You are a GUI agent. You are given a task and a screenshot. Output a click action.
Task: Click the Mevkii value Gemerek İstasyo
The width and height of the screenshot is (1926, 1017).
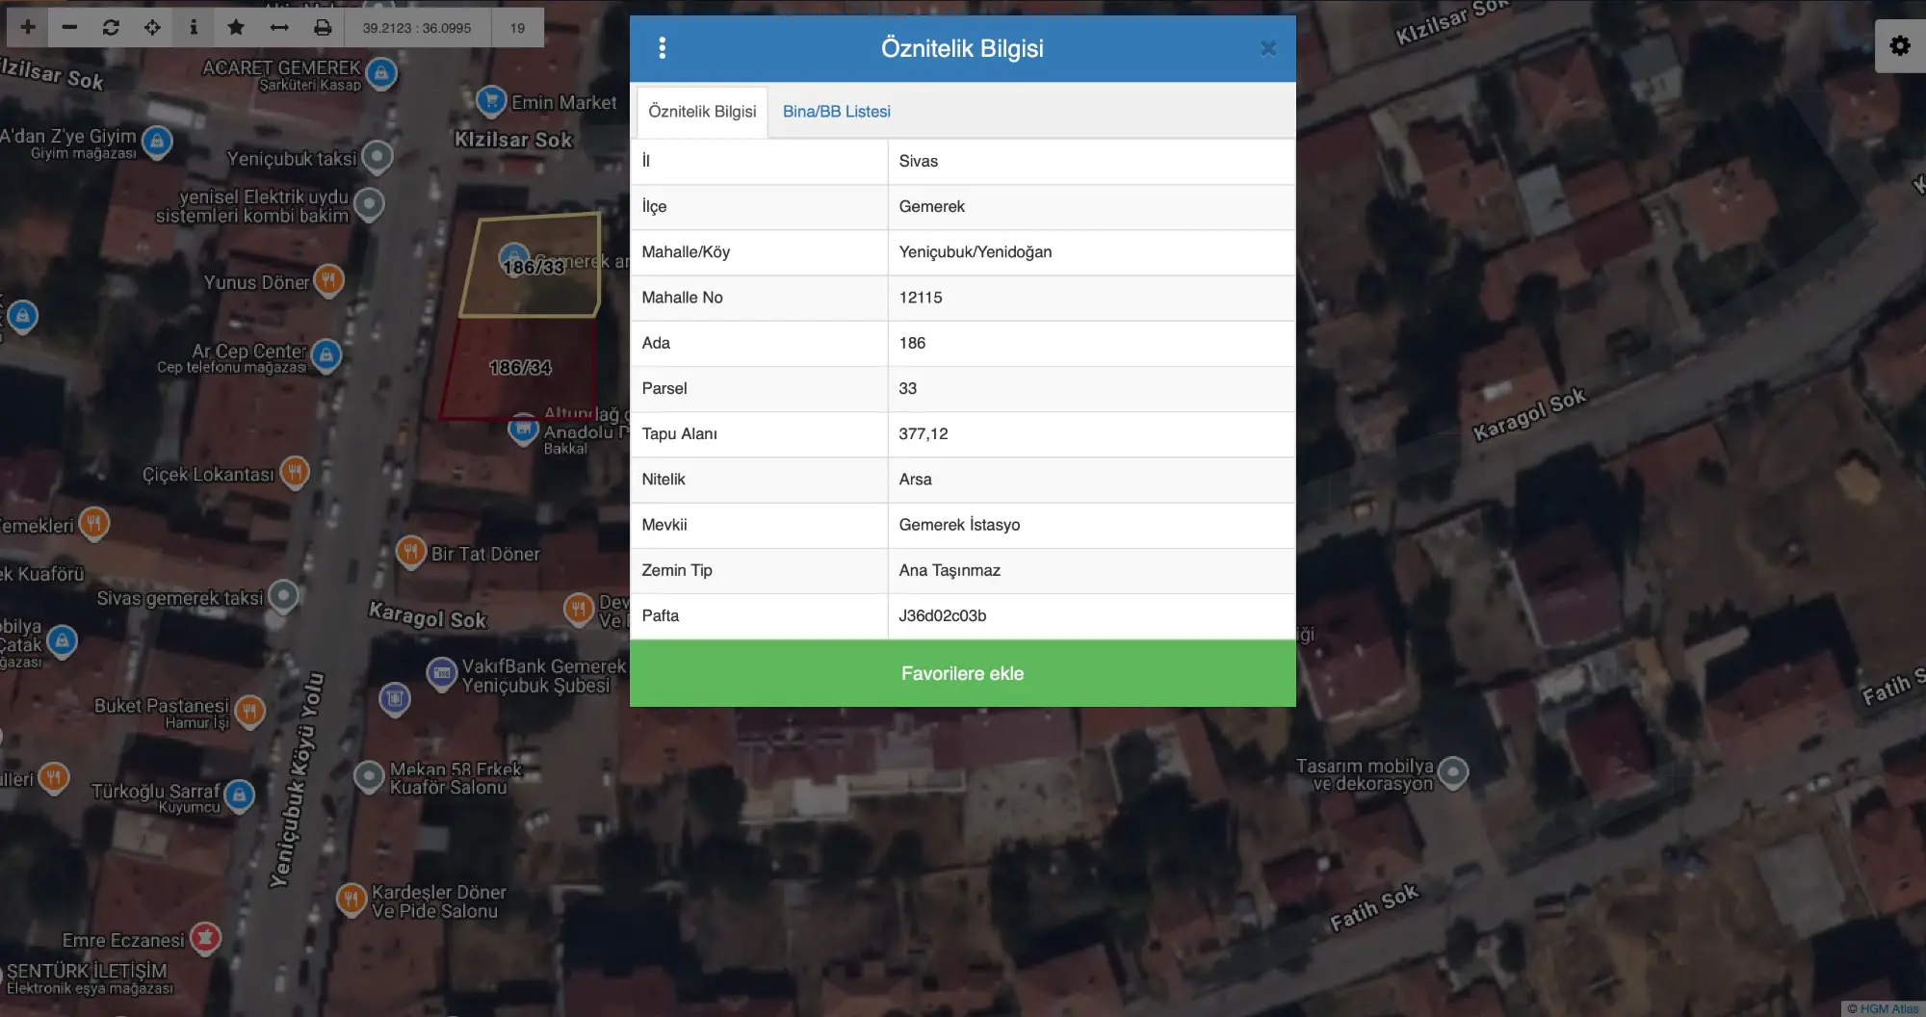[x=959, y=525]
